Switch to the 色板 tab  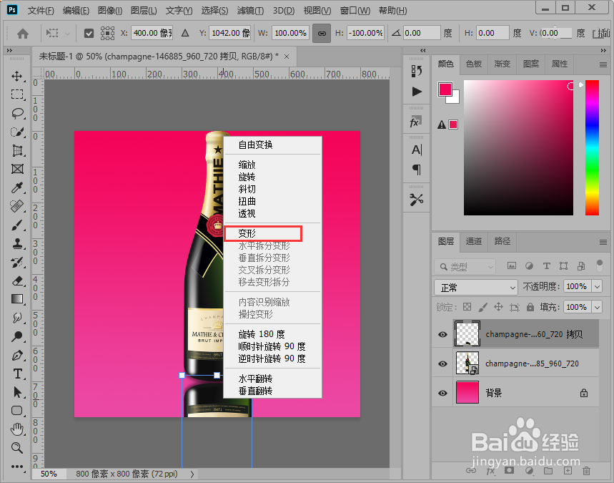[x=473, y=64]
